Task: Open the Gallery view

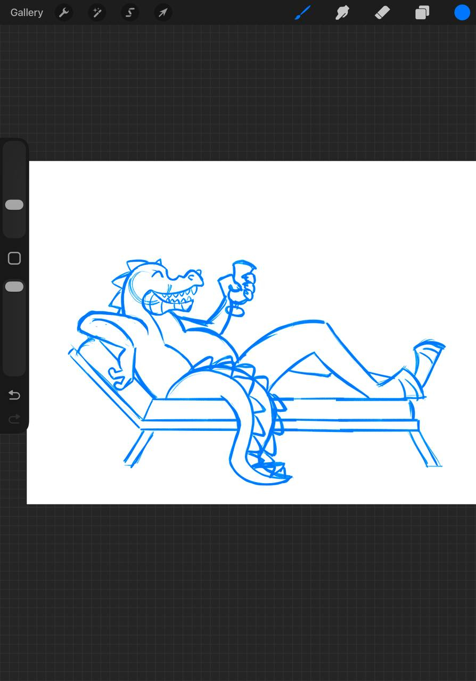Action: [x=27, y=12]
